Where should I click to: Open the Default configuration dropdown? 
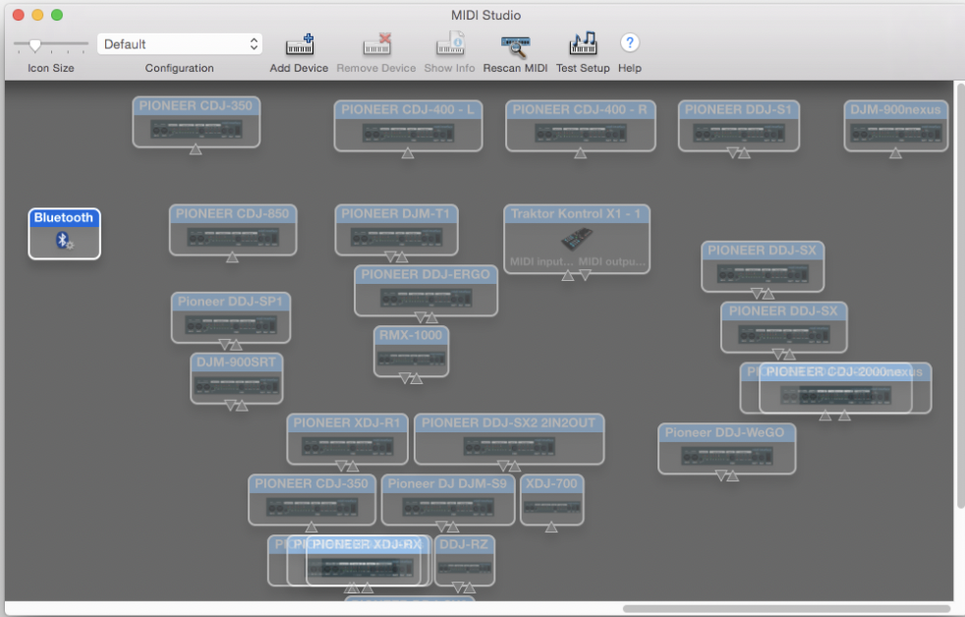point(180,44)
